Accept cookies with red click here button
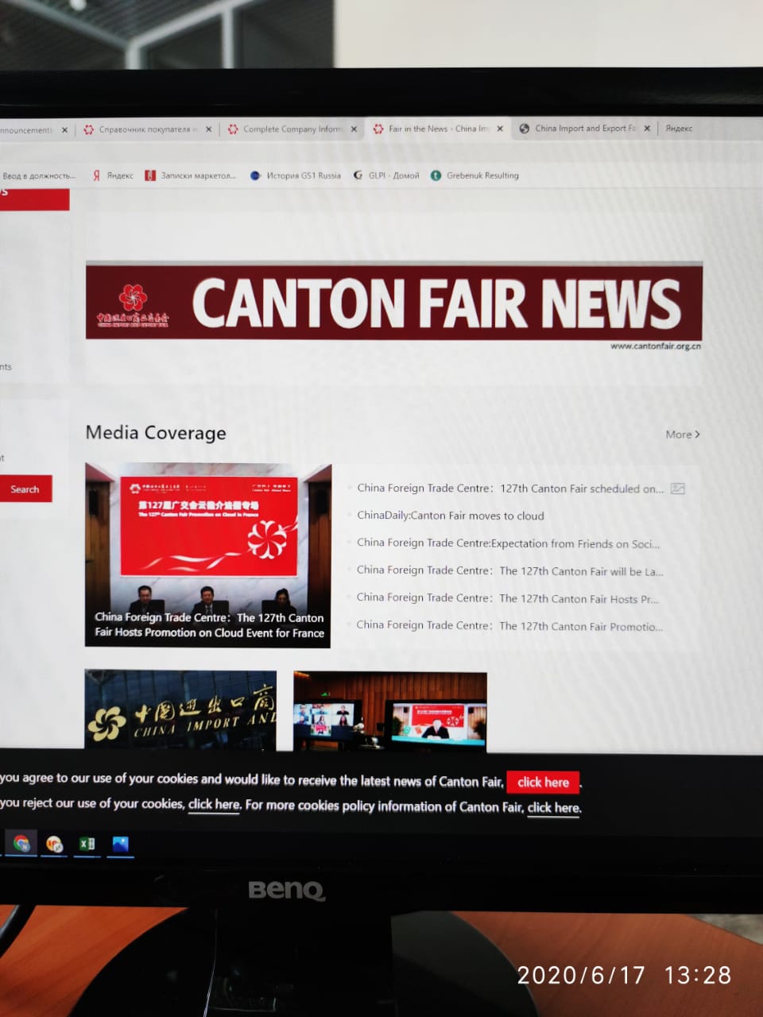The height and width of the screenshot is (1017, 763). coord(543,783)
